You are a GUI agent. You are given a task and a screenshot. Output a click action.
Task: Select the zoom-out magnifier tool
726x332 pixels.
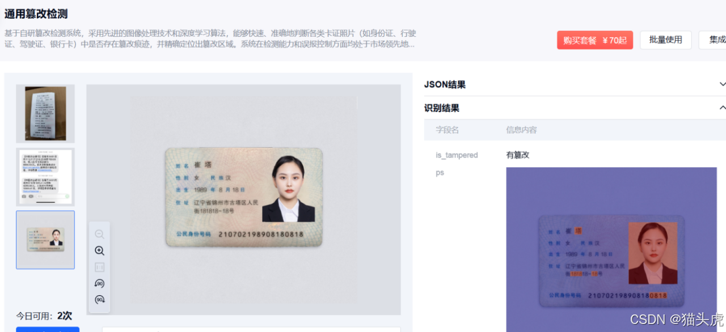tap(99, 233)
